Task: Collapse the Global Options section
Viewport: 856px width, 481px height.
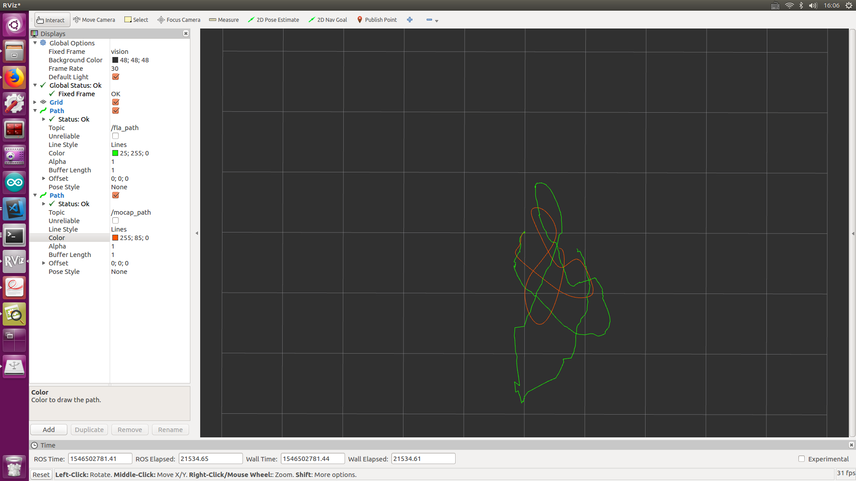Action: pyautogui.click(x=35, y=43)
